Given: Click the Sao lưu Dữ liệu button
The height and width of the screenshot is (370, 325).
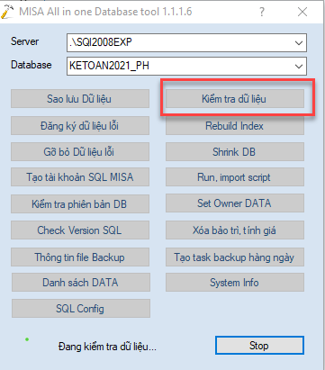Looking at the screenshot, I should tap(80, 99).
